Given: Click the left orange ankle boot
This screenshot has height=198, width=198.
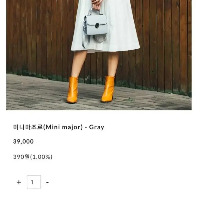Looking at the screenshot, I should point(72,90).
